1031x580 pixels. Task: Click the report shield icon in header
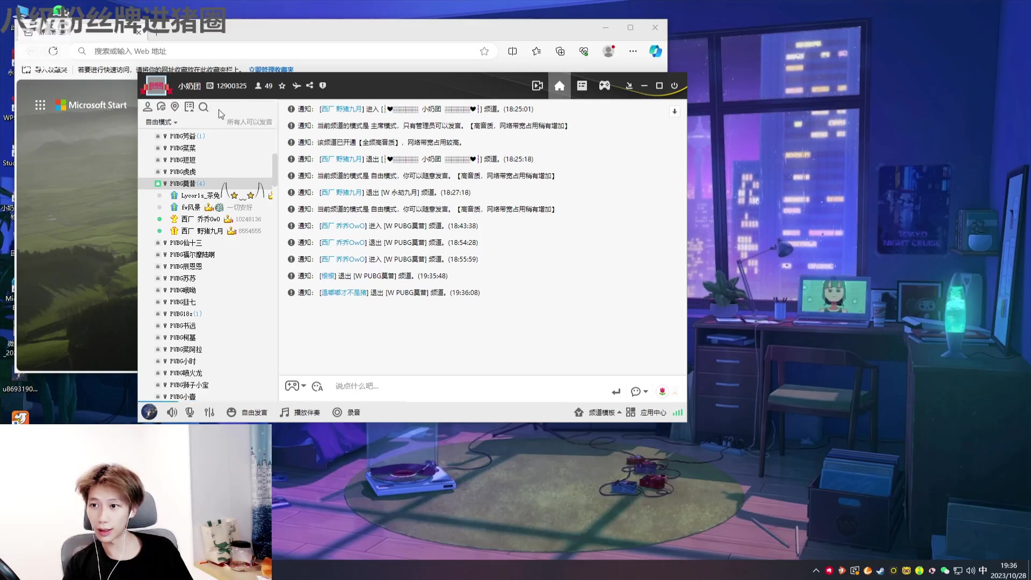pyautogui.click(x=323, y=85)
